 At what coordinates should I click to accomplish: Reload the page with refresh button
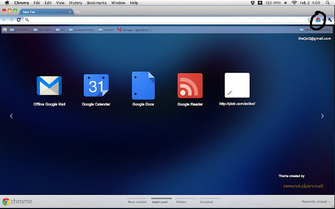click(19, 19)
